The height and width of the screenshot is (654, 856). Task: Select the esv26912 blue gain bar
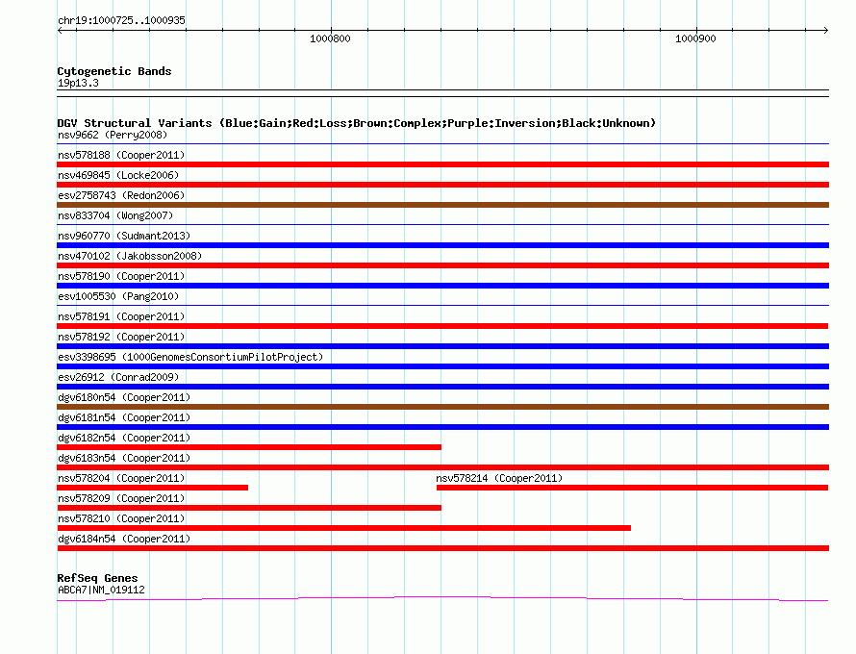(x=442, y=387)
